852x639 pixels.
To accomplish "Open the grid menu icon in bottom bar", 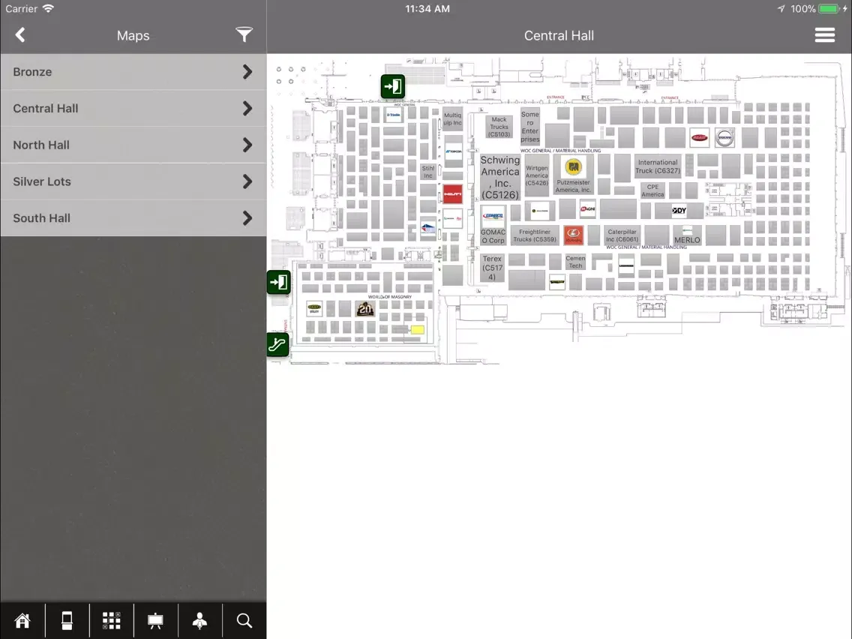I will click(112, 620).
